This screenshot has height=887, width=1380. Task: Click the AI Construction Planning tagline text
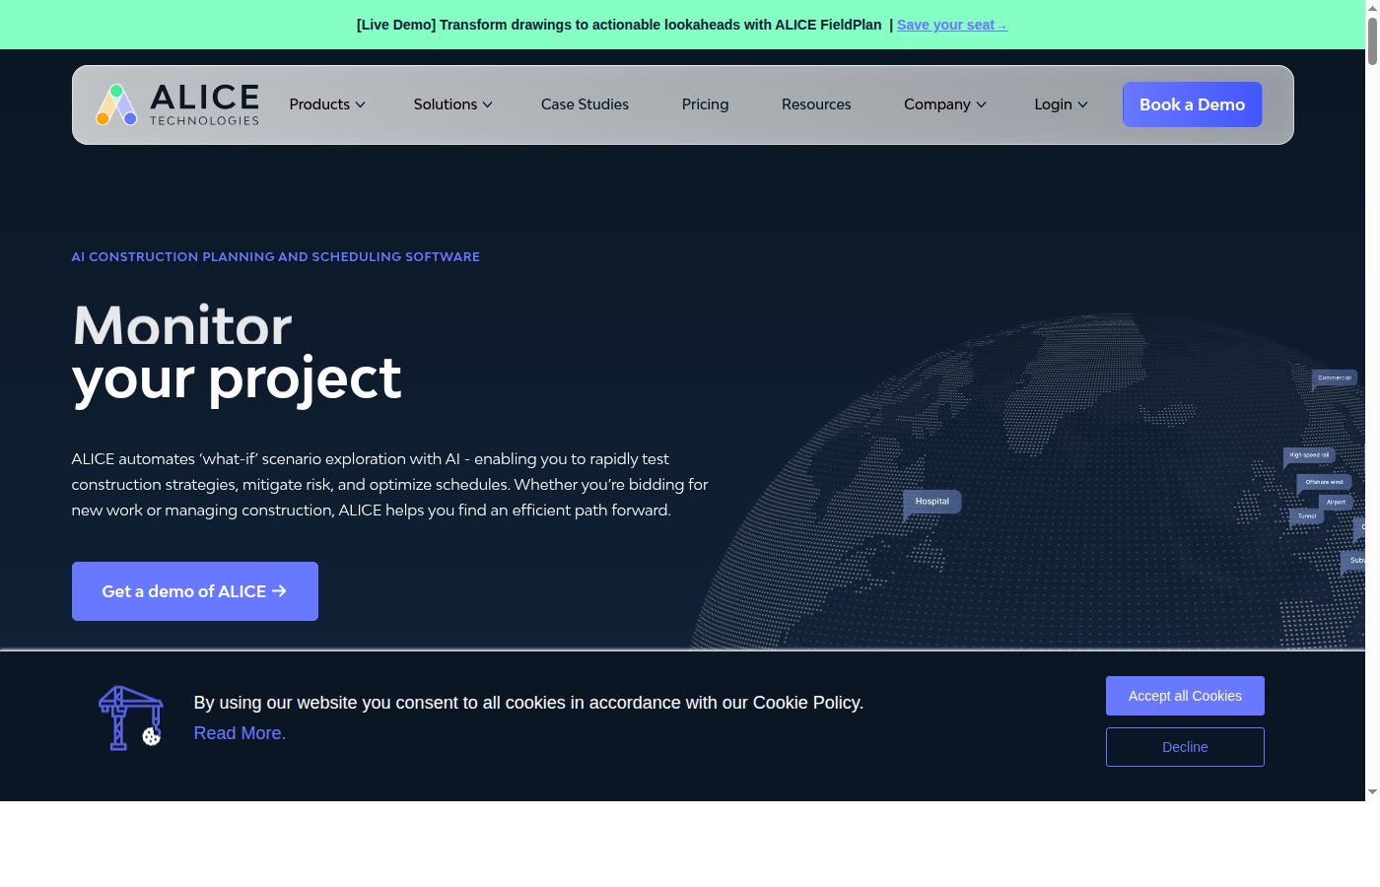(276, 256)
